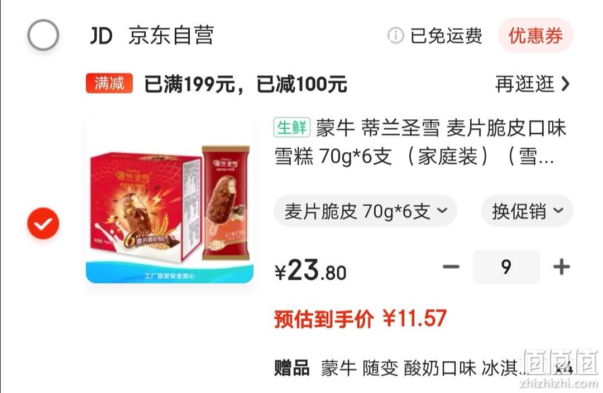This screenshot has height=393, width=603.
Task: Click the ¥23.80 product price
Action: pos(310,270)
